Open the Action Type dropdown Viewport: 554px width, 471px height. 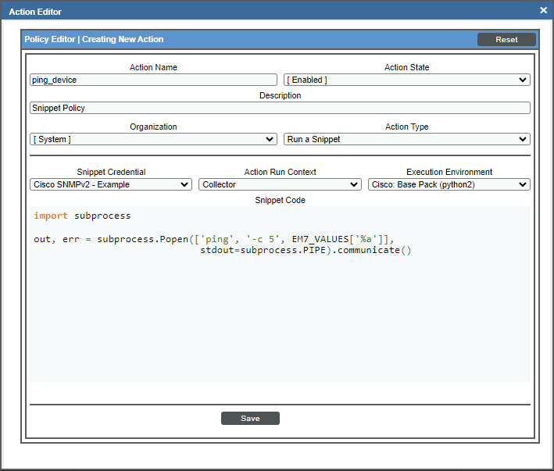pos(406,139)
